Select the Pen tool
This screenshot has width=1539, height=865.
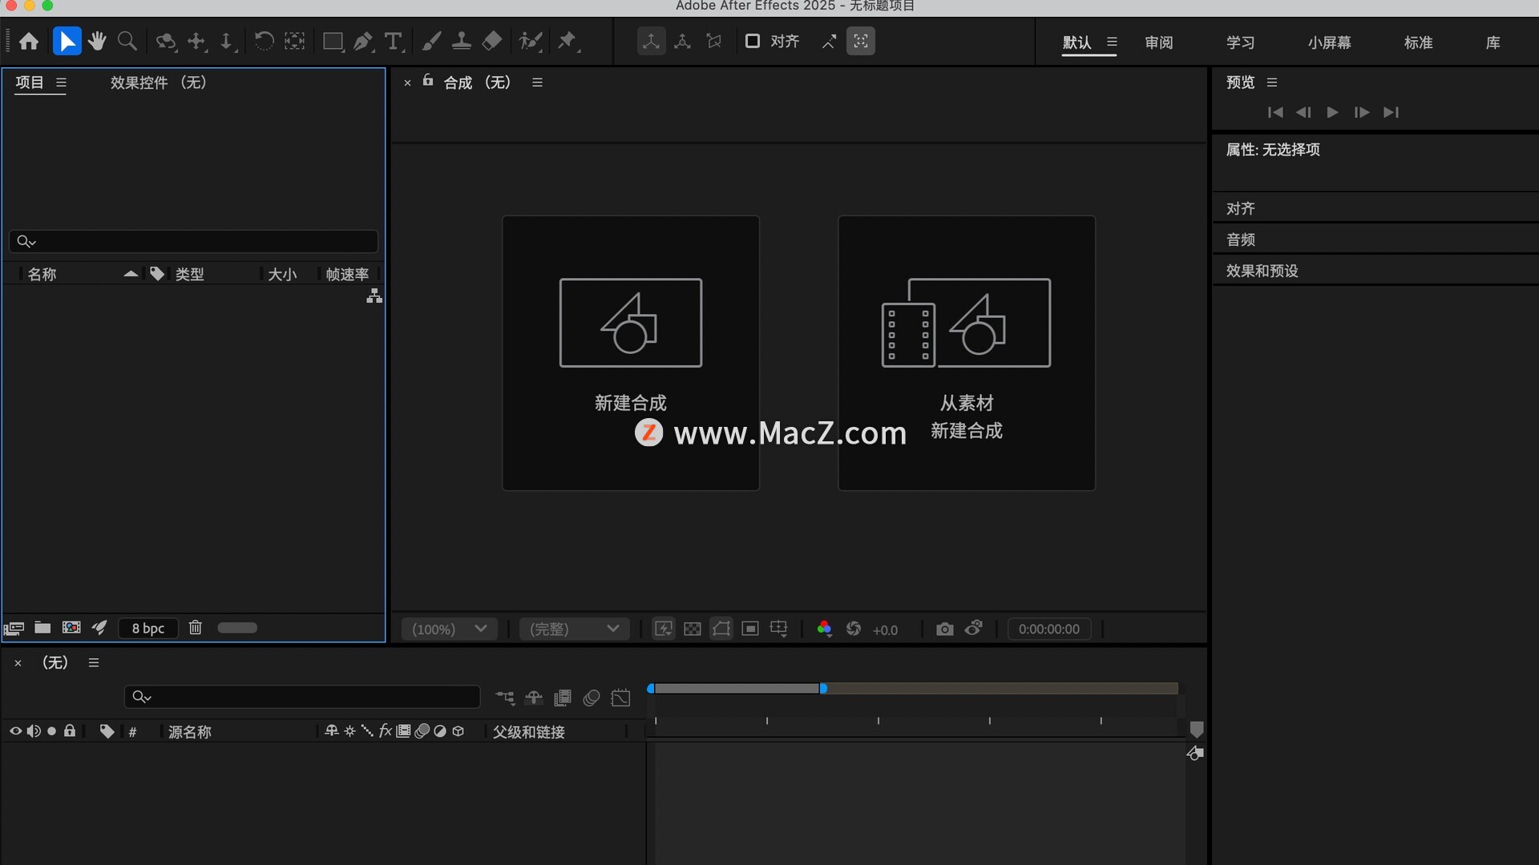click(364, 42)
